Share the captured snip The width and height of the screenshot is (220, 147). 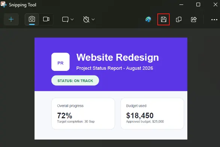pos(194,19)
